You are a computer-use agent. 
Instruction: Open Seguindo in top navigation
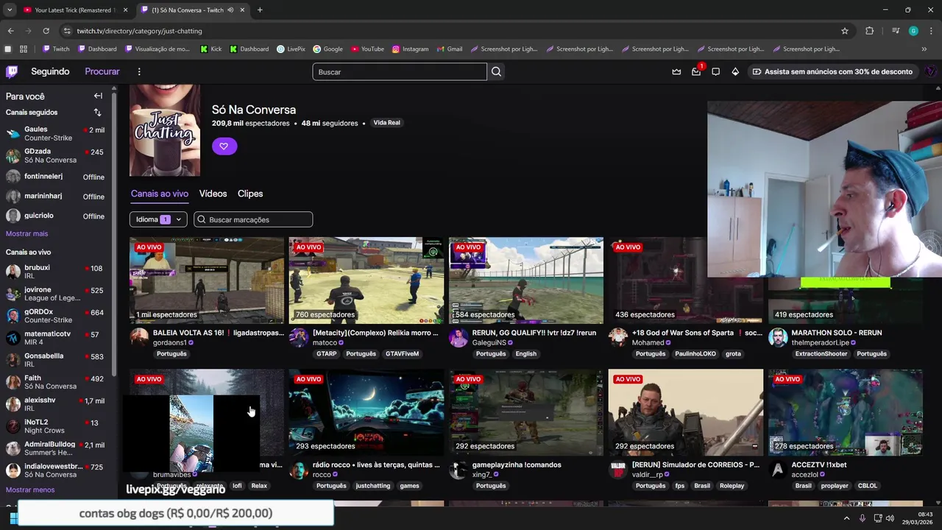click(50, 71)
